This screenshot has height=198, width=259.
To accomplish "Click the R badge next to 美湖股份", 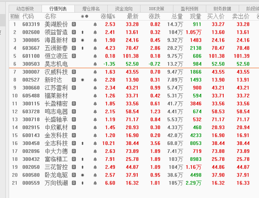I will [x=74, y=25].
